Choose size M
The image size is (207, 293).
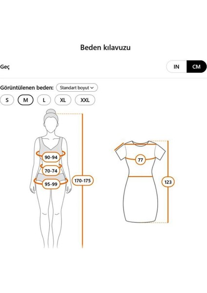tap(25, 100)
